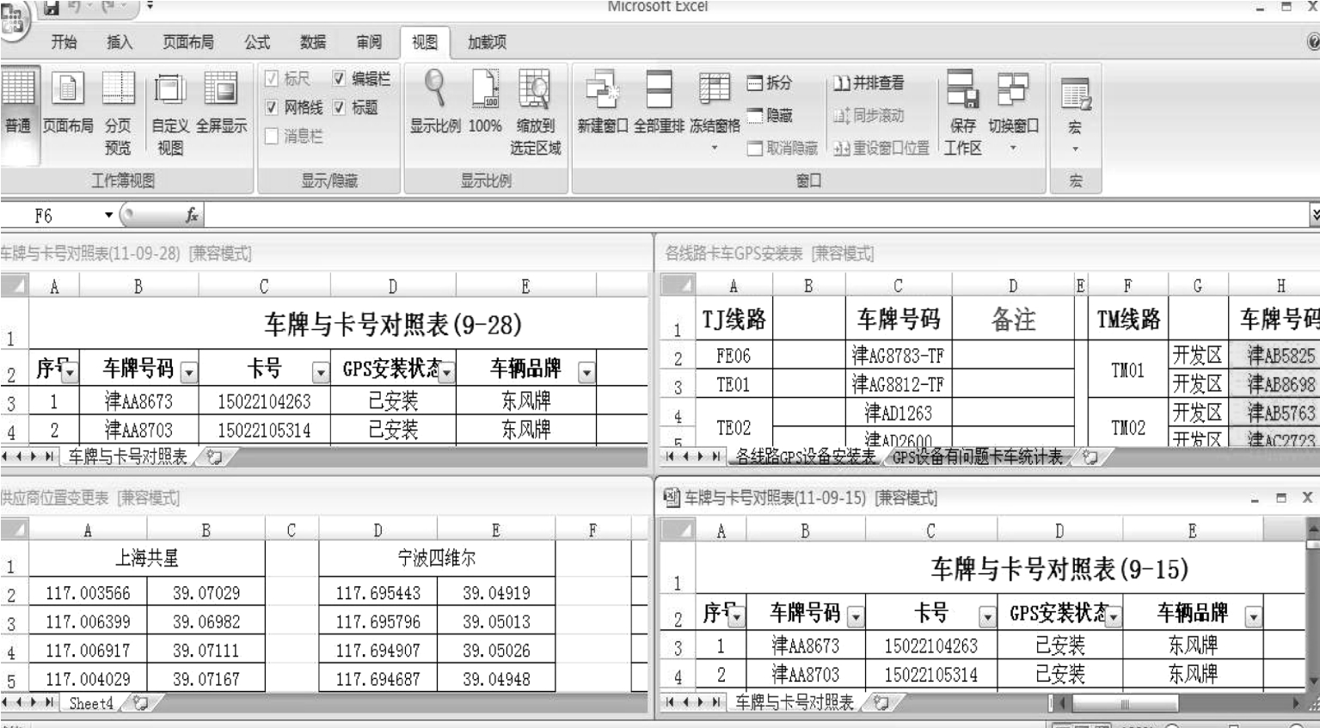Select the Sheet4 sheet tab
The height and width of the screenshot is (728, 1320).
[91, 704]
